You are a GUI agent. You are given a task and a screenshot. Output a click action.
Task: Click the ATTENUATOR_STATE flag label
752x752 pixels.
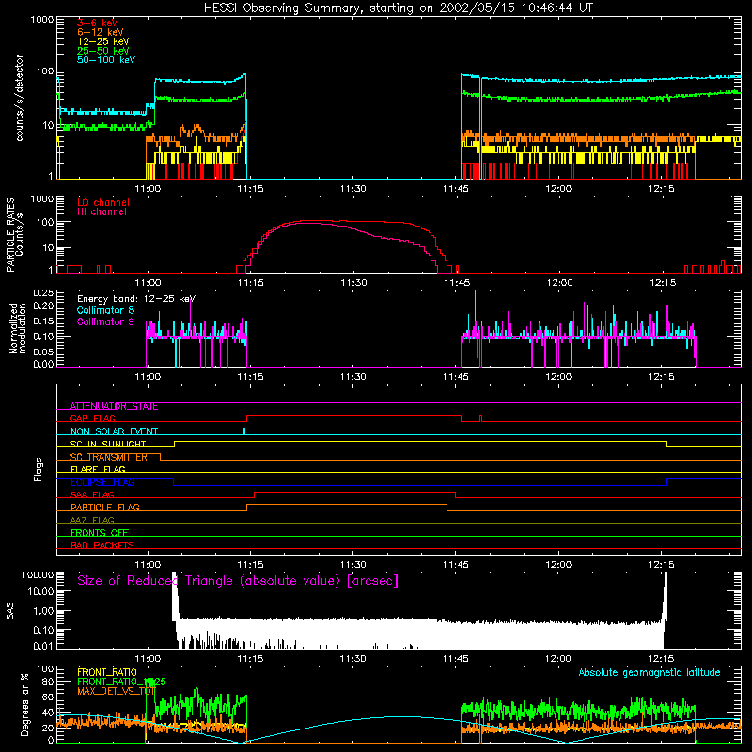click(114, 407)
